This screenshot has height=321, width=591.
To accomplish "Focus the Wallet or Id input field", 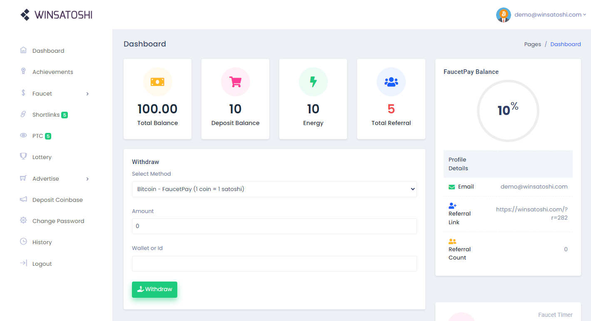I will pyautogui.click(x=274, y=264).
